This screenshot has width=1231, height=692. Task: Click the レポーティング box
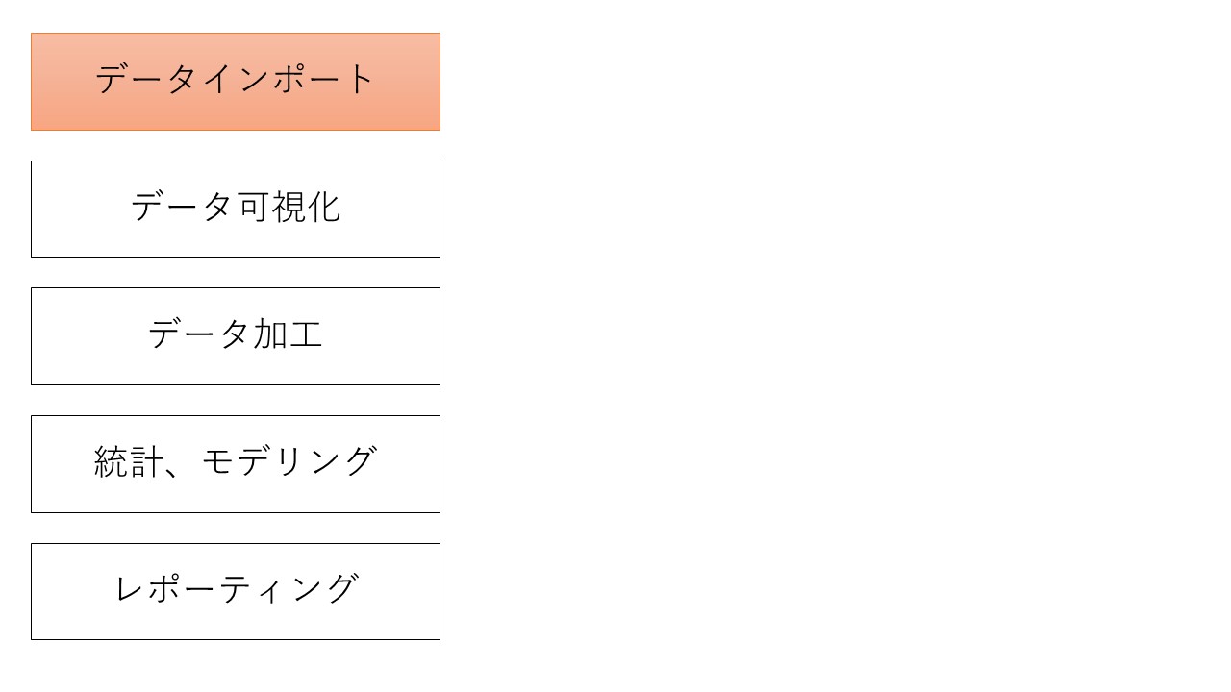[x=236, y=591]
